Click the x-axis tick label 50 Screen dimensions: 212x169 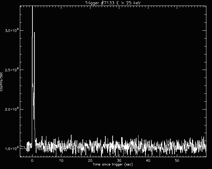tap(177, 160)
